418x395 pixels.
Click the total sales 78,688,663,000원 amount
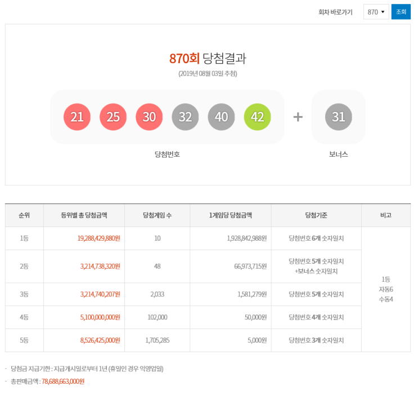pos(63,381)
